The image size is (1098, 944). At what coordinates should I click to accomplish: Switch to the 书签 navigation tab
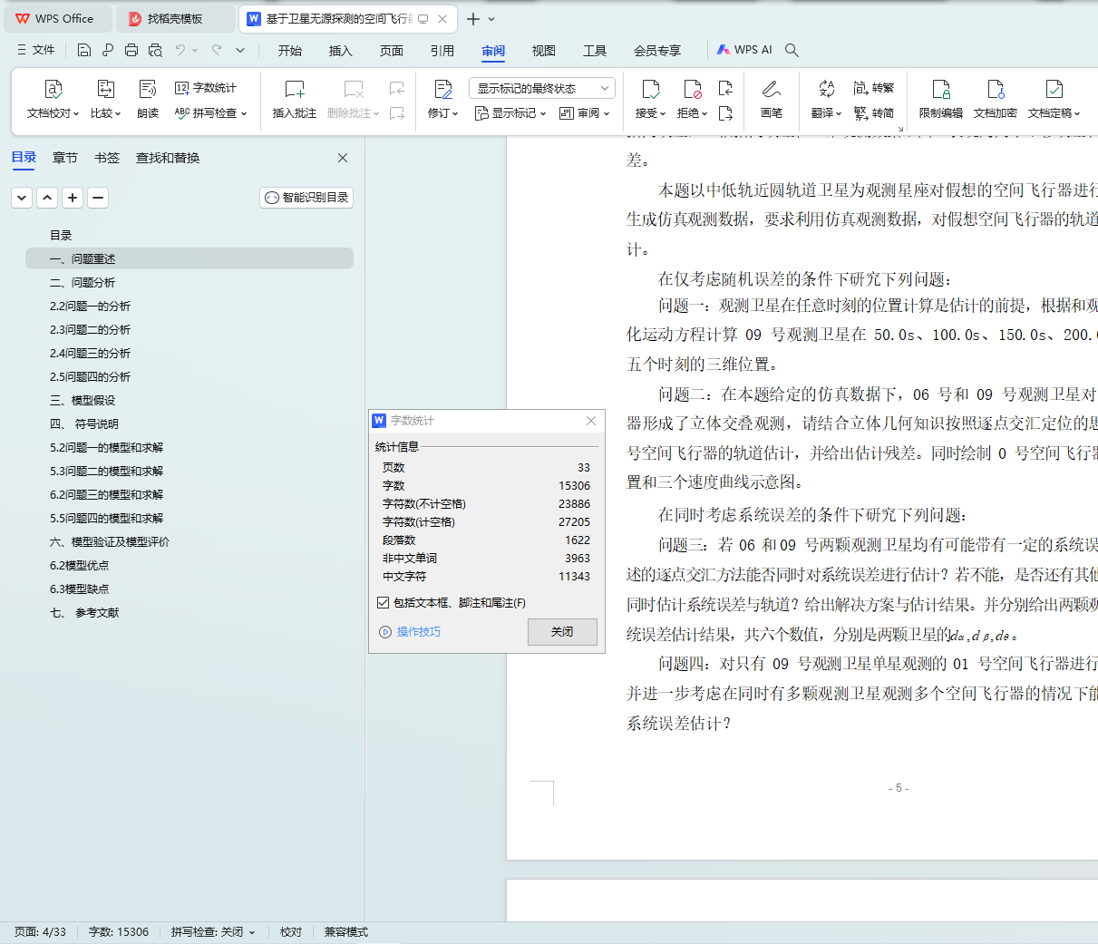(x=107, y=158)
